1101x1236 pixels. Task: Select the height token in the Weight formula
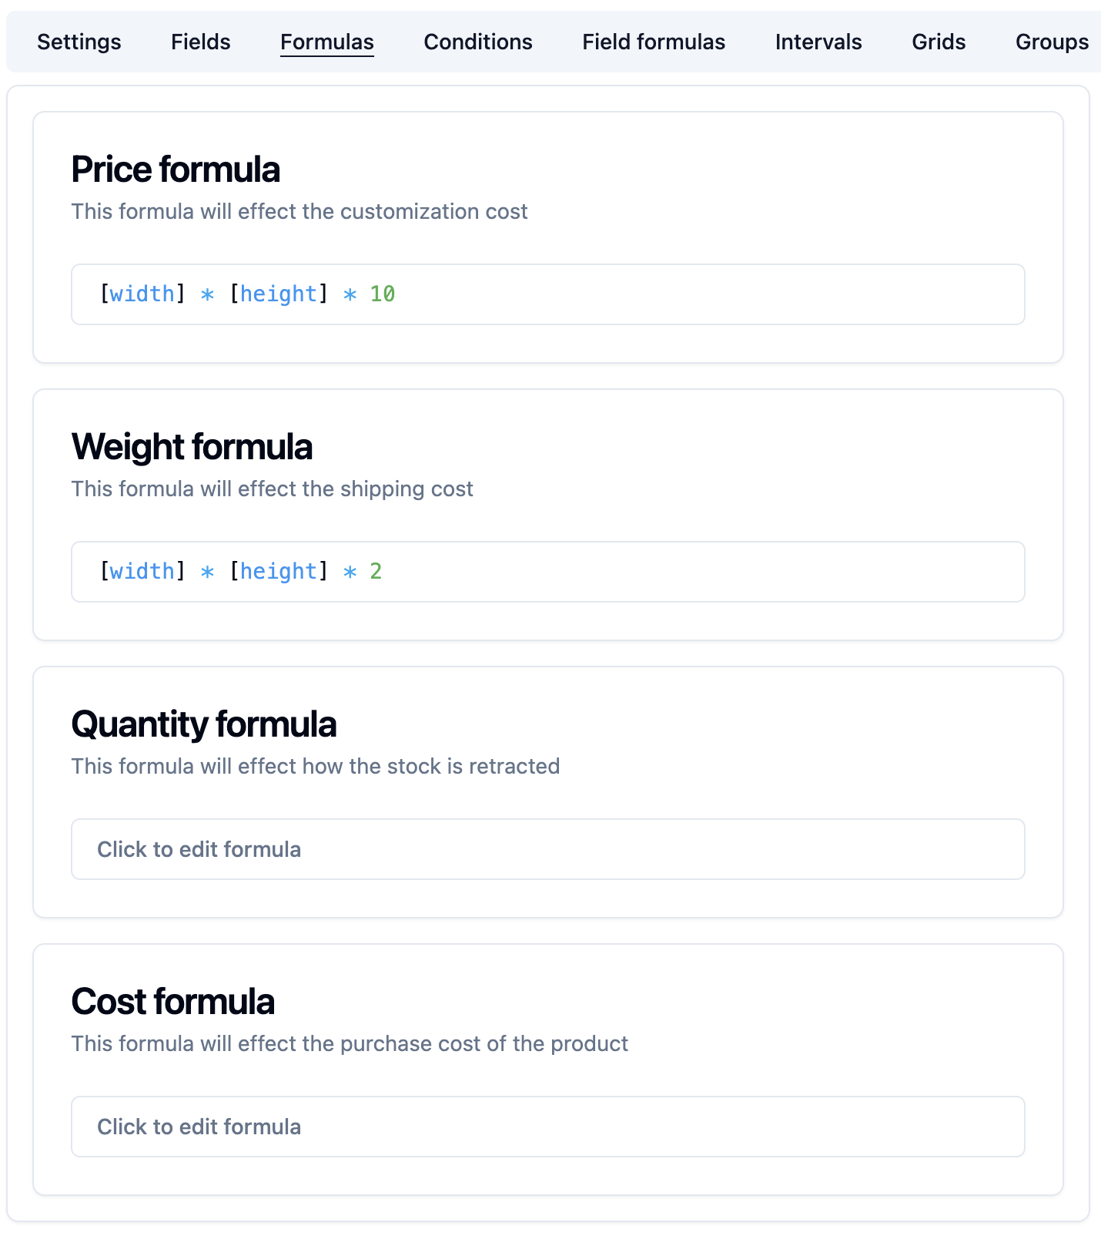[x=279, y=571]
